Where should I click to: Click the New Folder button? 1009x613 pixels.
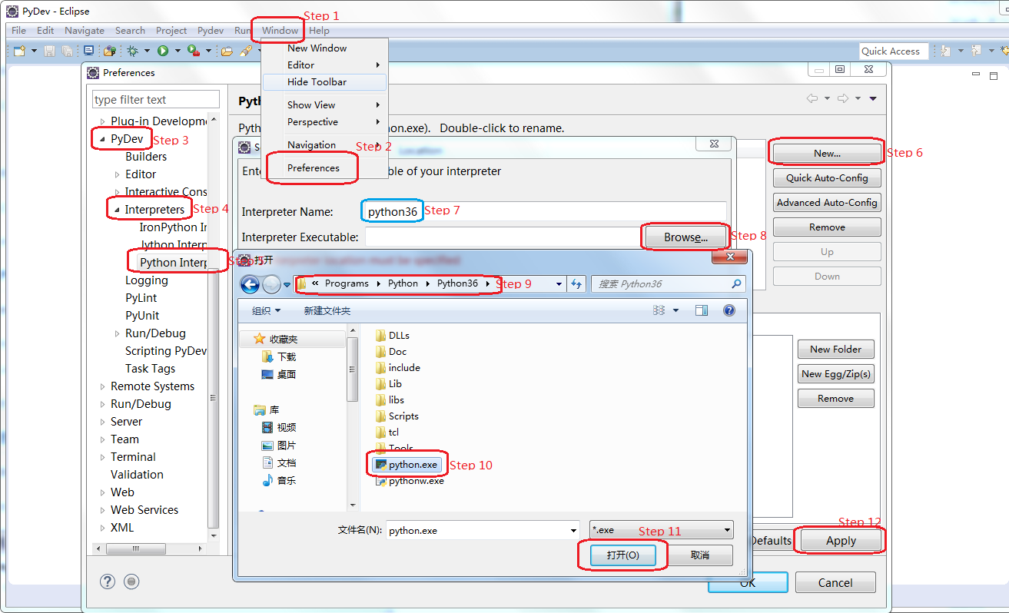835,350
